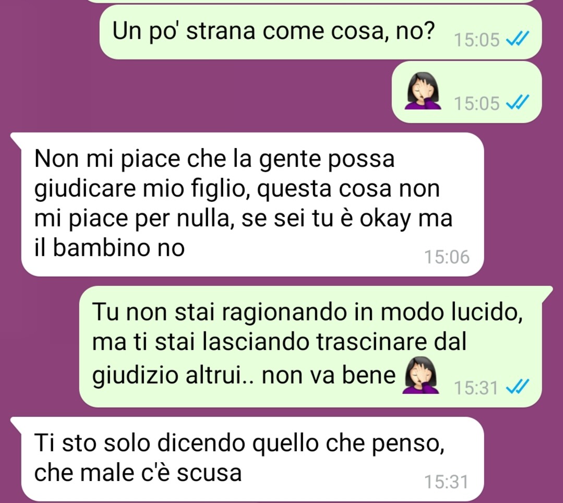Tap blue read checkmarks on emoji-only message
Image resolution: width=563 pixels, height=503 pixels.
tap(518, 103)
